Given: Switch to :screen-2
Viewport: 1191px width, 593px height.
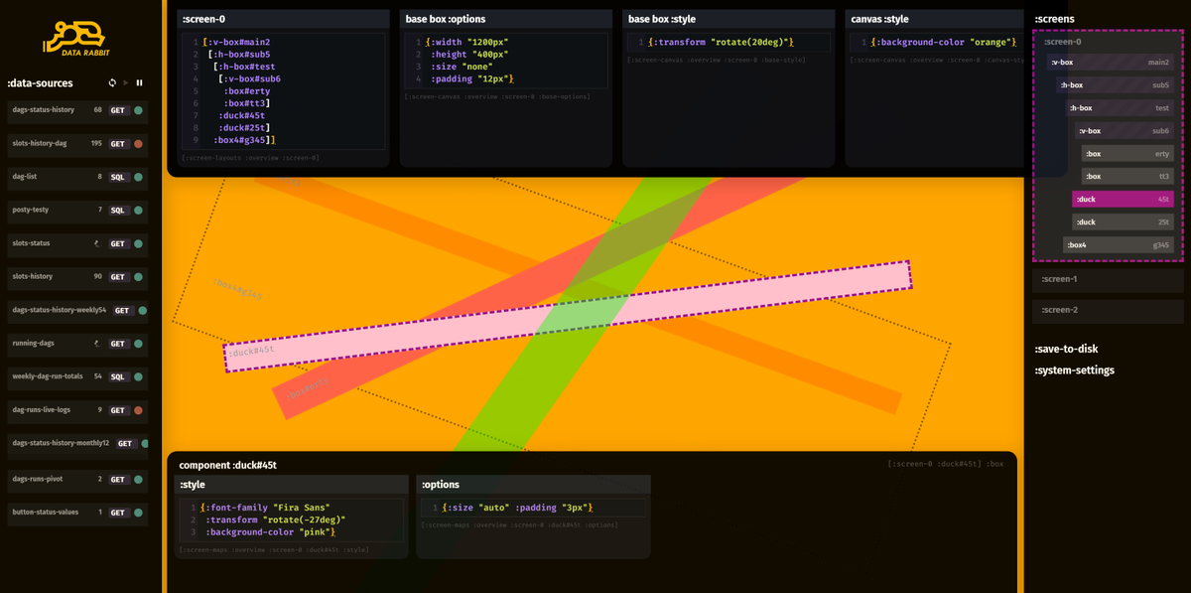Looking at the screenshot, I should 1108,310.
